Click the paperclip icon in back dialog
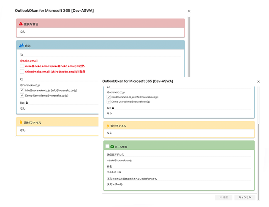The image size is (269, 207). click(21, 122)
